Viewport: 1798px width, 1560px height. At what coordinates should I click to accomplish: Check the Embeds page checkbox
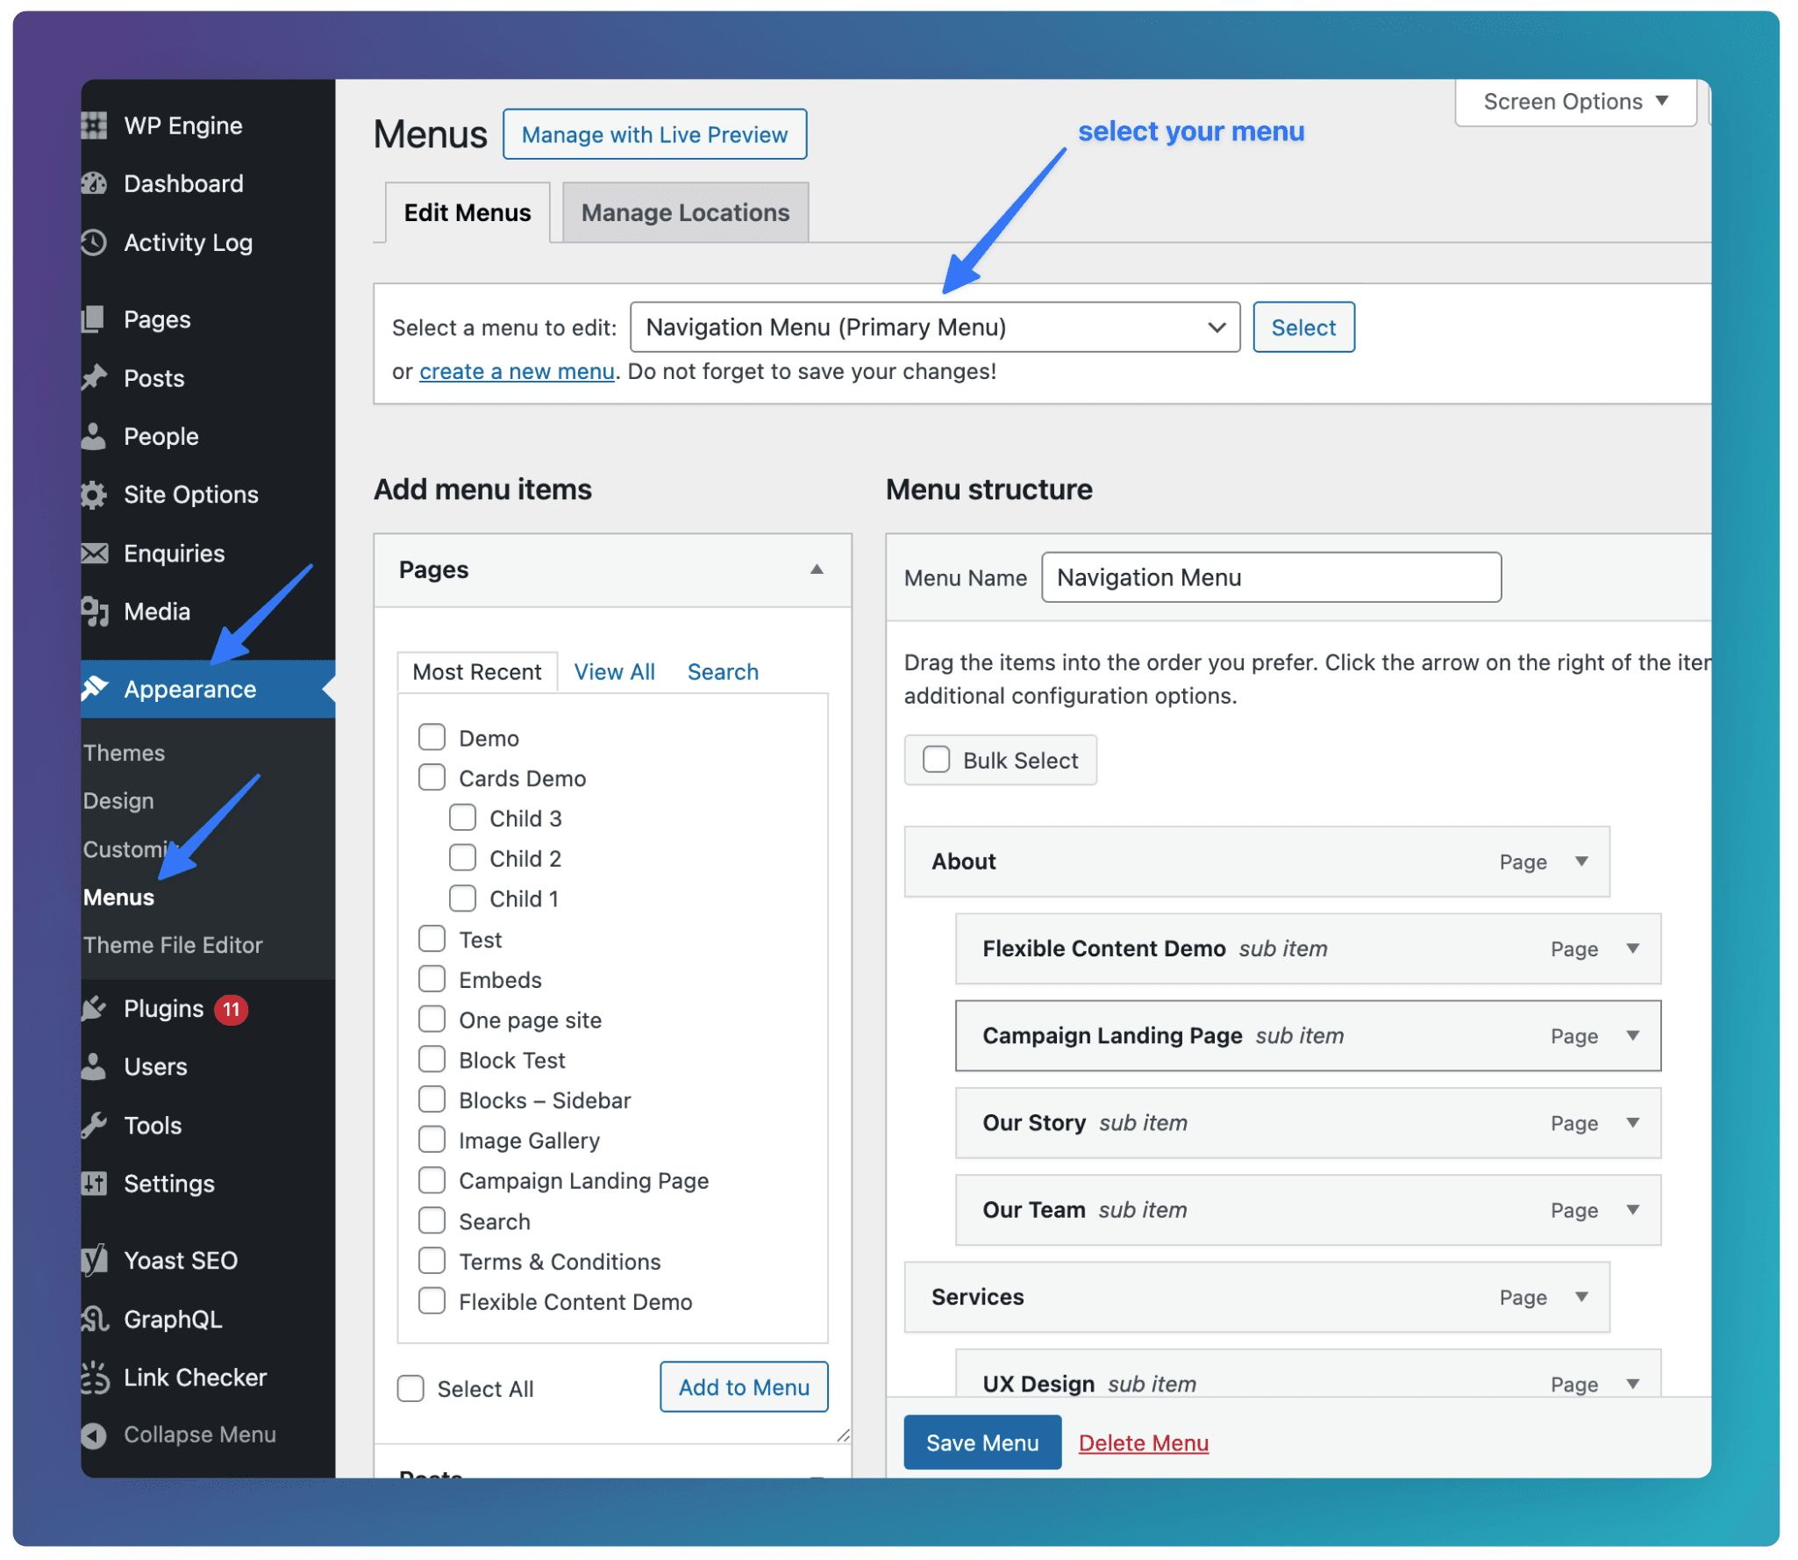432,979
